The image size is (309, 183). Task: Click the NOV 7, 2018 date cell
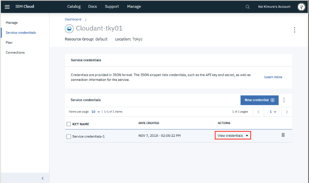click(160, 136)
